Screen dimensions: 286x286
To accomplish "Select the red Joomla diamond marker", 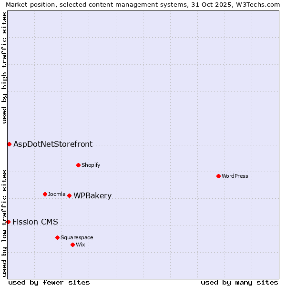I will 45,194.
